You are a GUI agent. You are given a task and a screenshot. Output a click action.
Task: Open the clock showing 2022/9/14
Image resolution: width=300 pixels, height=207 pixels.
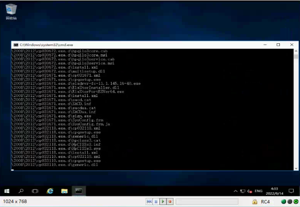[274, 191]
